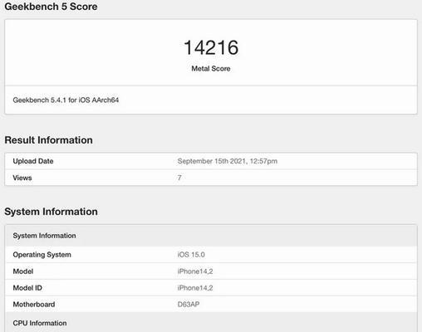The image size is (422, 332).
Task: Select the Views count value 7
Action: pos(179,178)
